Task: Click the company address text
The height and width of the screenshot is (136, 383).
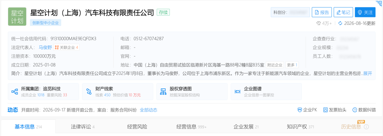Action: tap(199, 65)
